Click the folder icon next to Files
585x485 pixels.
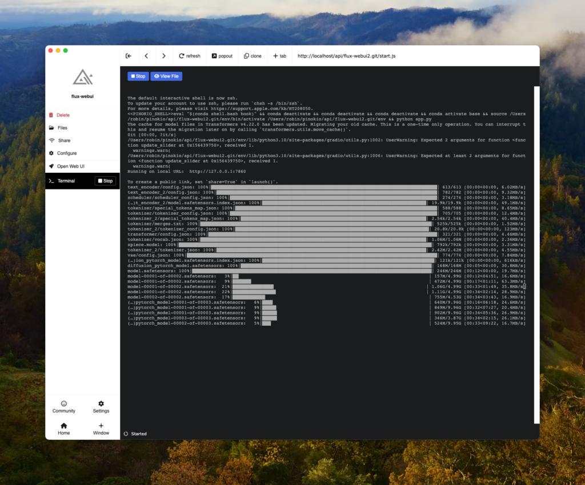click(x=51, y=128)
